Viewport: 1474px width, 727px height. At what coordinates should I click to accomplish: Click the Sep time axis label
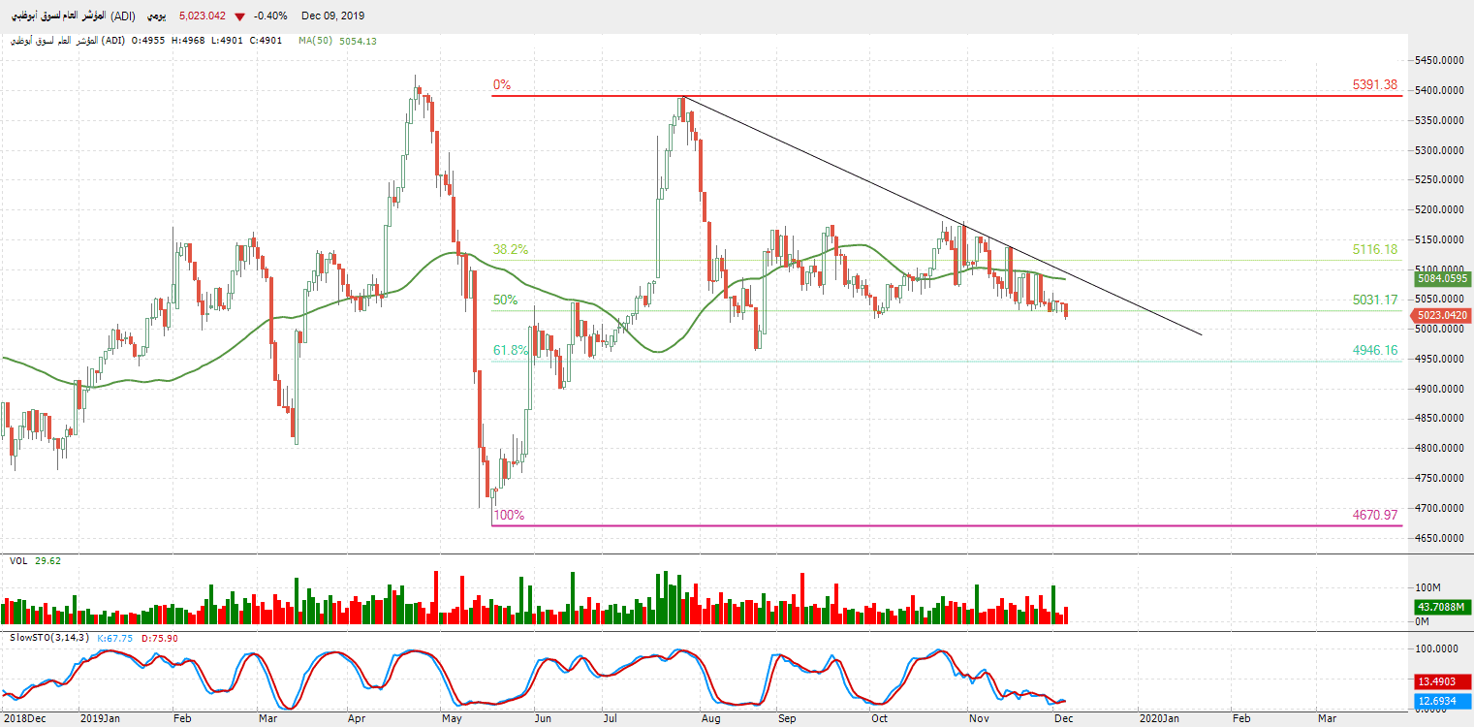point(786,719)
